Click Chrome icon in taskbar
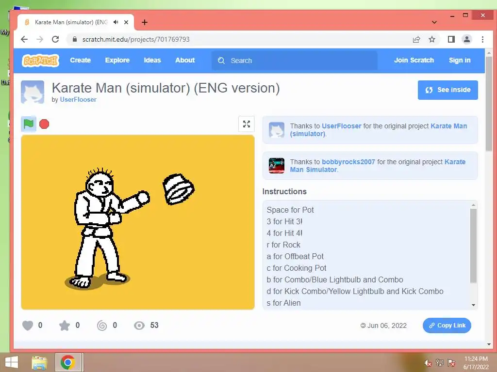The height and width of the screenshot is (372, 497). 68,362
